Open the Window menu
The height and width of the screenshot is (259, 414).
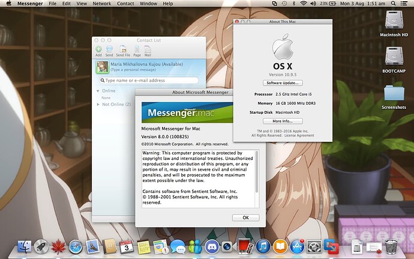pyautogui.click(x=148, y=4)
